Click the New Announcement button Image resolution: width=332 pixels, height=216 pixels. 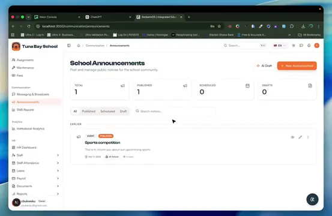coord(297,66)
